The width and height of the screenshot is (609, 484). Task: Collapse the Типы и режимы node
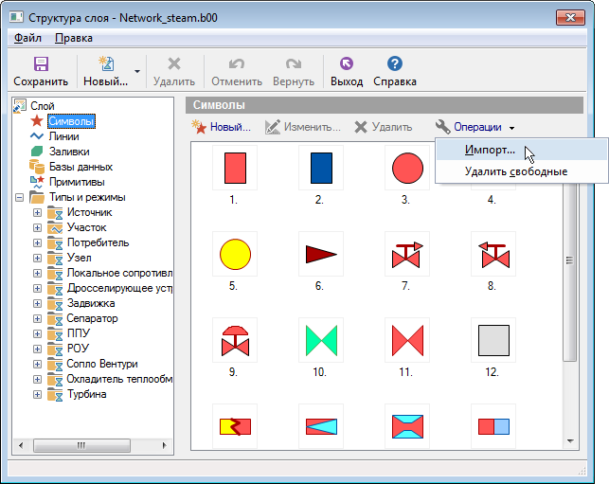click(20, 197)
